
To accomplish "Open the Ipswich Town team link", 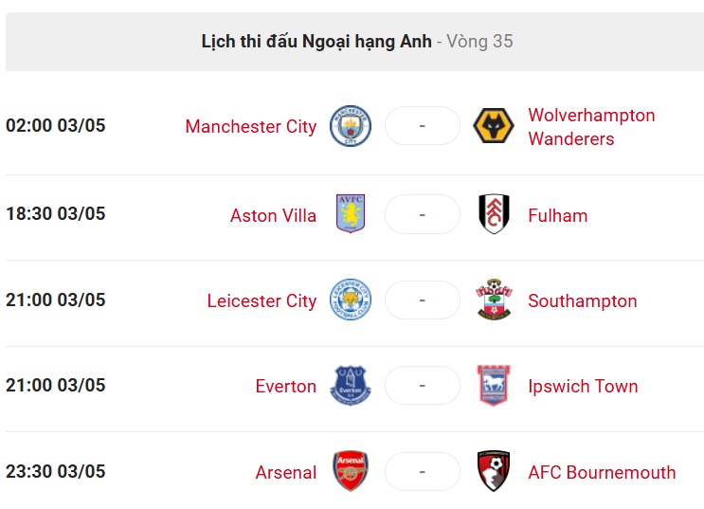I will tap(583, 387).
